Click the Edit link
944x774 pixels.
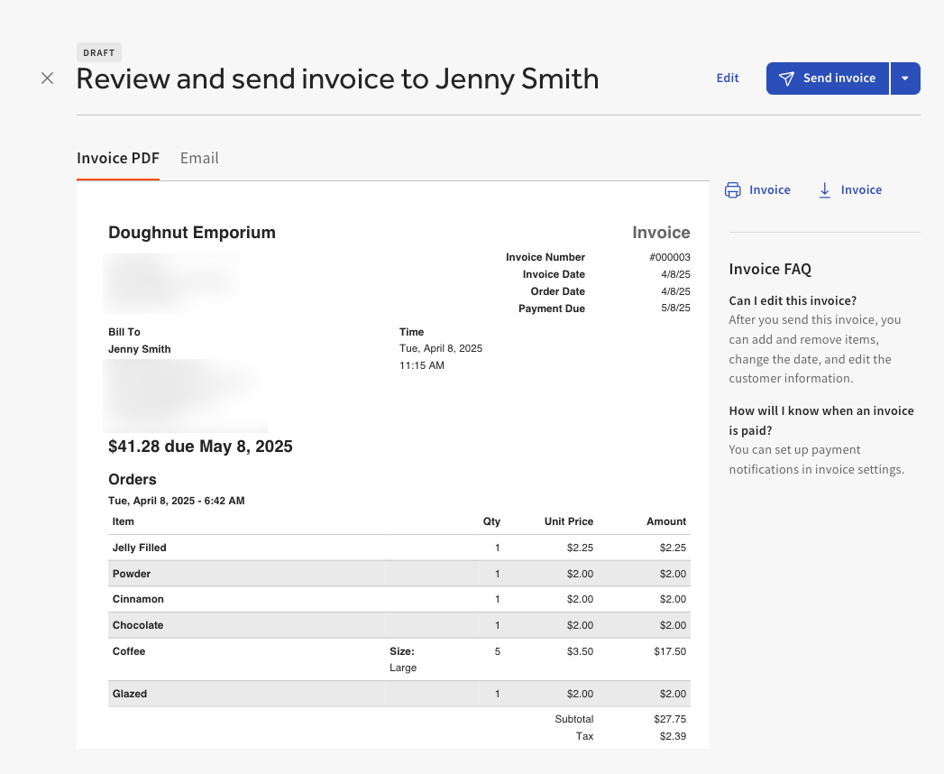pos(728,78)
